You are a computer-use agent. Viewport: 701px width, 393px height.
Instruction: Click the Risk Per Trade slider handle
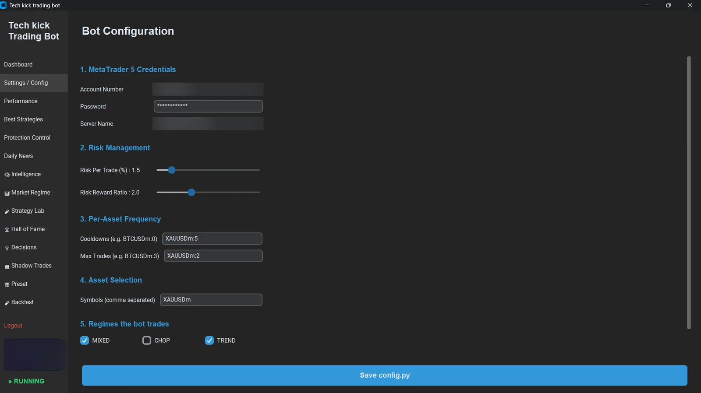point(172,170)
